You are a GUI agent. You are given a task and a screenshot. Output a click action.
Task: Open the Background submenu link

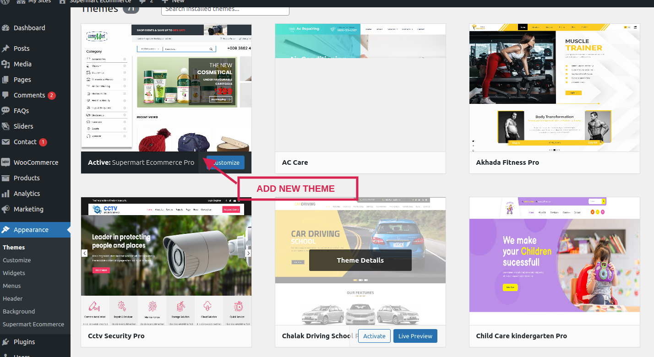pyautogui.click(x=19, y=311)
